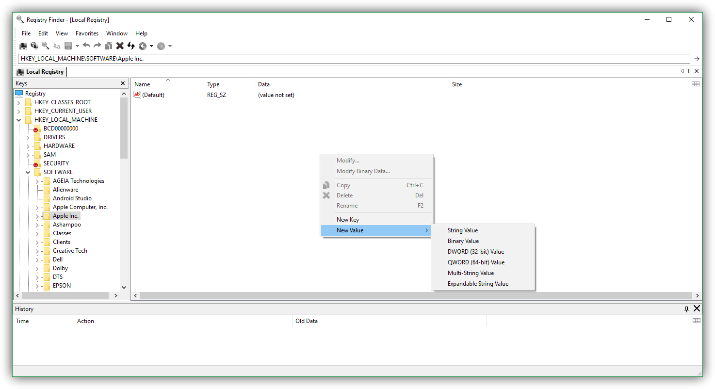Image resolution: width=715 pixels, height=389 pixels.
Task: Open the Window menu
Action: [117, 33]
